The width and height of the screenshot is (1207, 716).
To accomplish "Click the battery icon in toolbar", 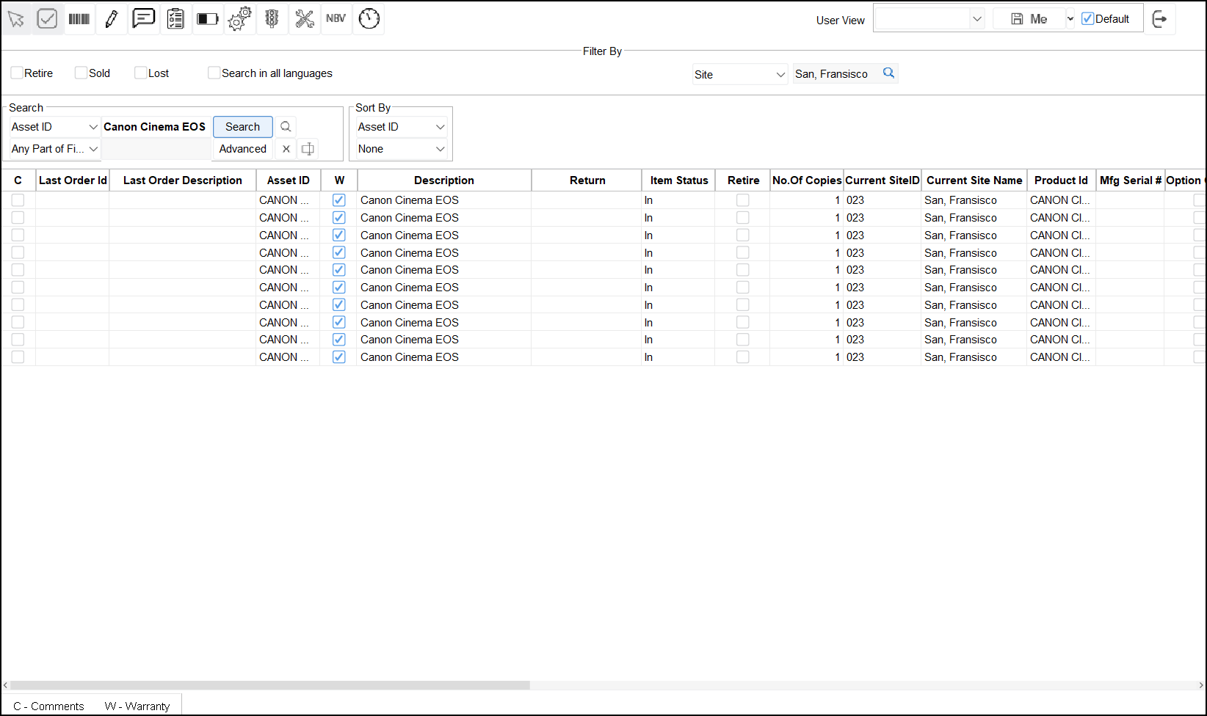I will pos(207,19).
